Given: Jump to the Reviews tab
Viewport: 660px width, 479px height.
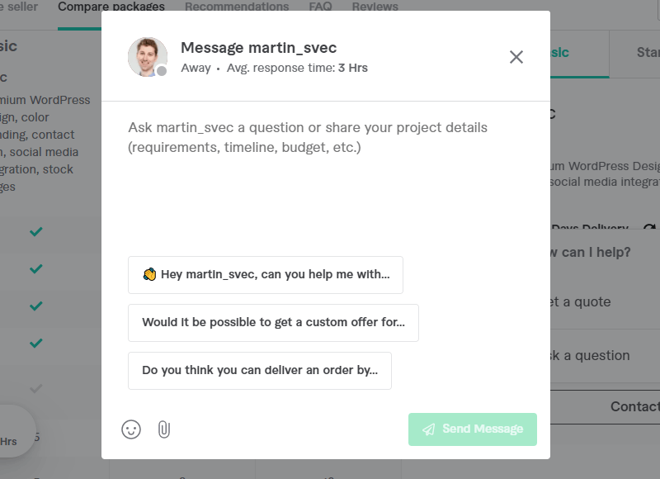Looking at the screenshot, I should [x=375, y=7].
